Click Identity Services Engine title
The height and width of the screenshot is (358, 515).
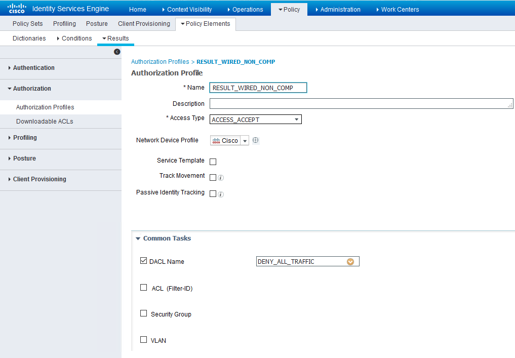click(x=70, y=9)
